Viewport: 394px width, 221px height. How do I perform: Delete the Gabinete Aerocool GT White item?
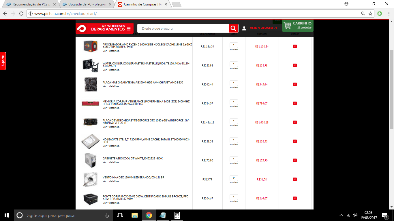(x=295, y=160)
